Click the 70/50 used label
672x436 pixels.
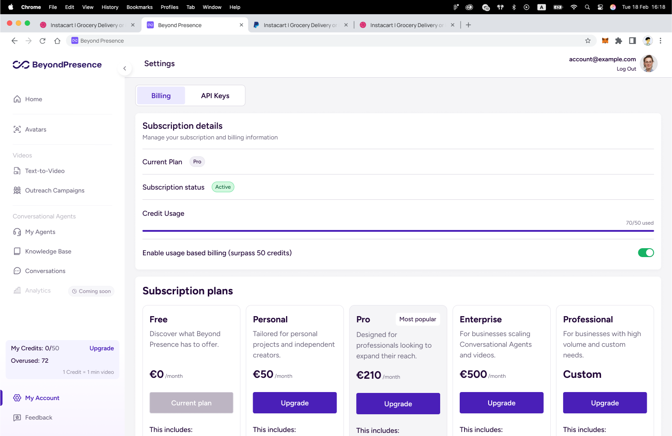(640, 223)
